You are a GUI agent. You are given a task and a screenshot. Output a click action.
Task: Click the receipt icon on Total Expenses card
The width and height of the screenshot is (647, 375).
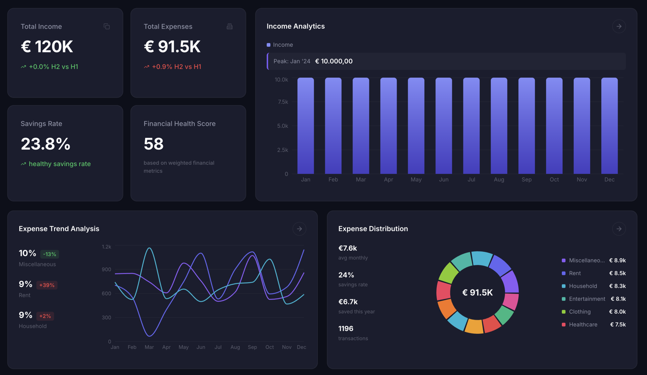pyautogui.click(x=229, y=27)
